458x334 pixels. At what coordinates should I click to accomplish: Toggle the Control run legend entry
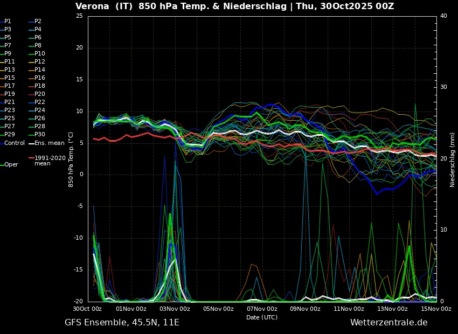(x=14, y=143)
